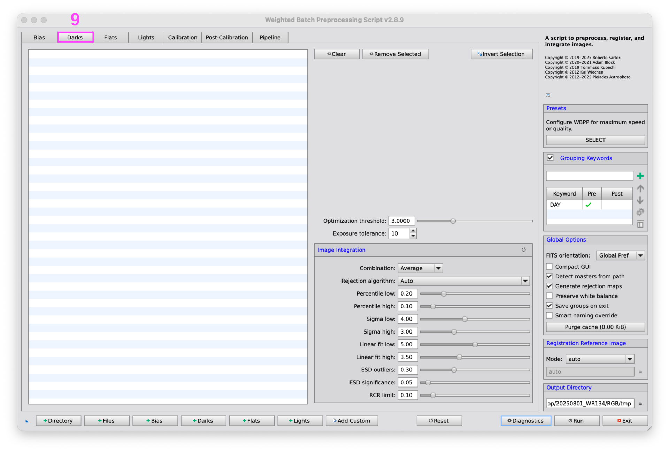Open the FITS orientation dropdown
669x452 pixels.
coord(620,255)
